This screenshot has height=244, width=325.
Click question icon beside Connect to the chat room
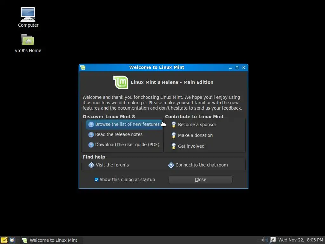point(171,165)
